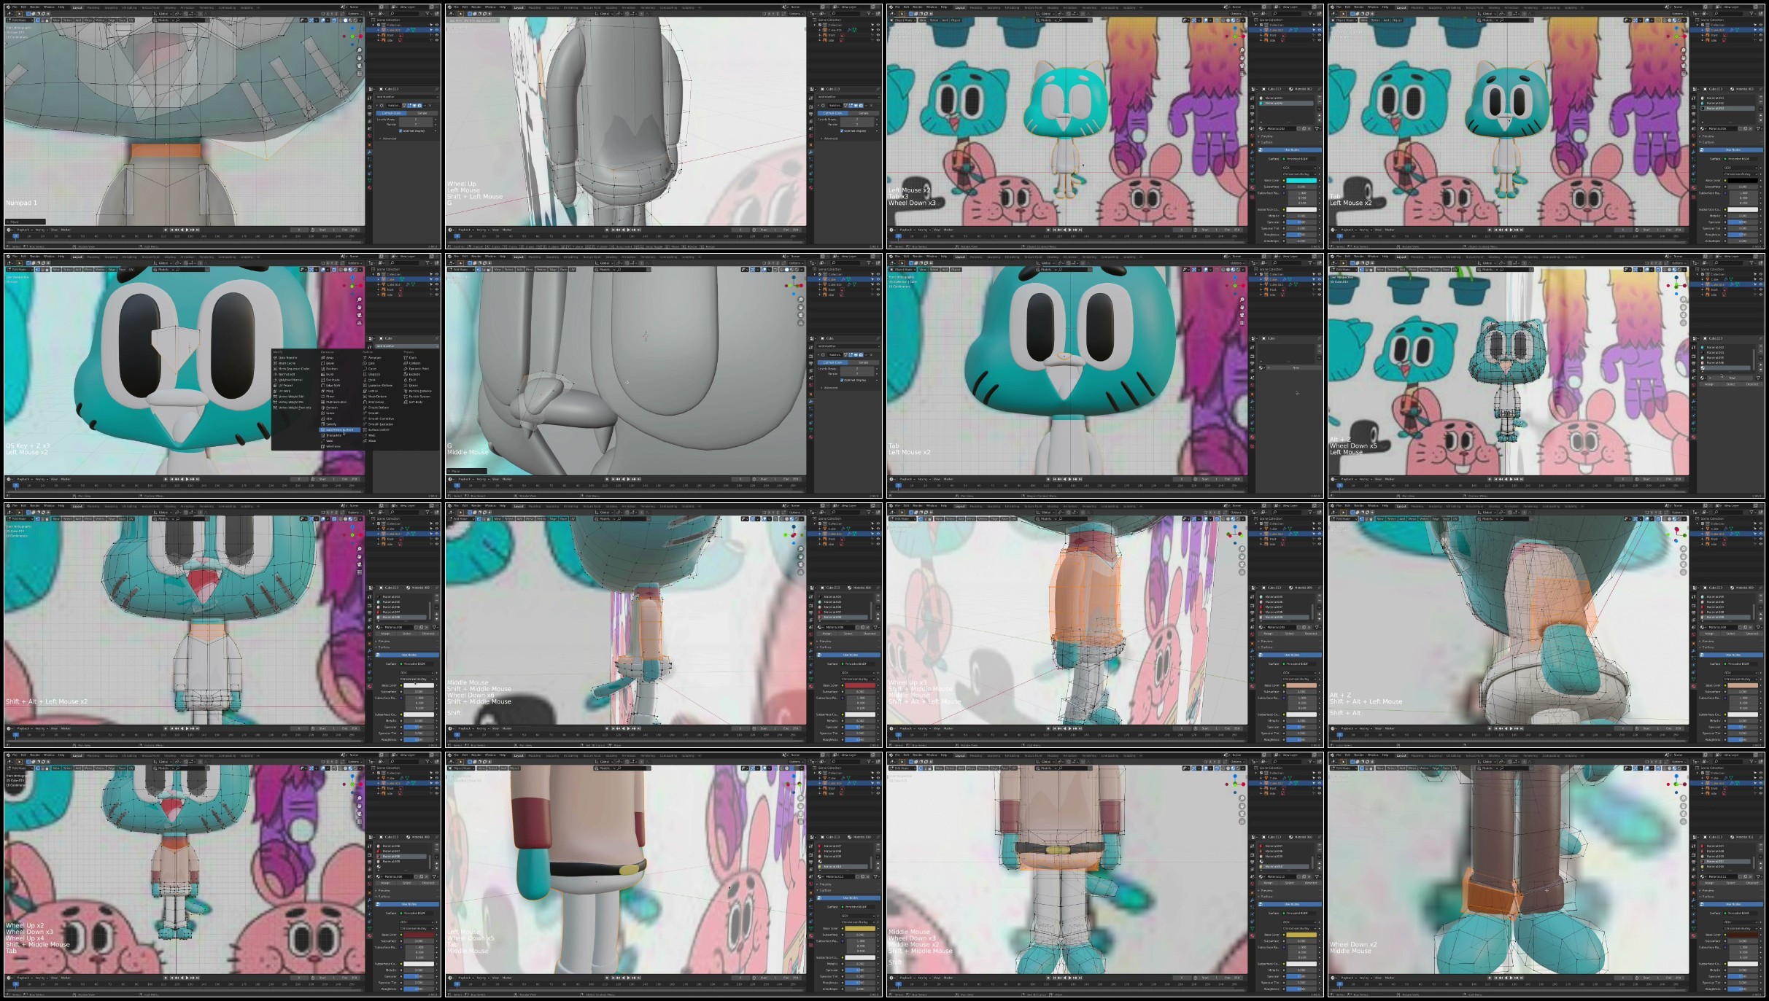Open Add Modifier dropdown in Numpad 1 frame
1769x1001 pixels.
[x=408, y=97]
